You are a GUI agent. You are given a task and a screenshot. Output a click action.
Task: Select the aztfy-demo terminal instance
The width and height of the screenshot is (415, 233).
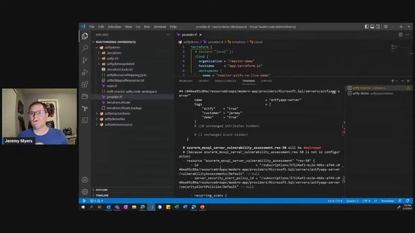tap(379, 93)
